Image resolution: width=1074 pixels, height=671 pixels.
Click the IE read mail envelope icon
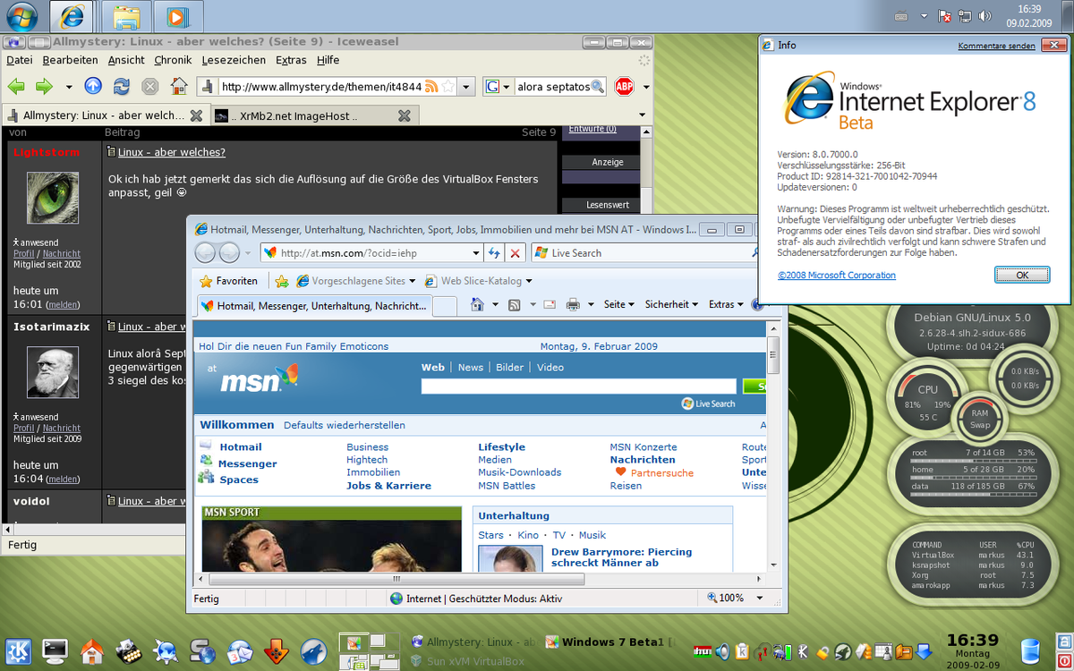[550, 304]
